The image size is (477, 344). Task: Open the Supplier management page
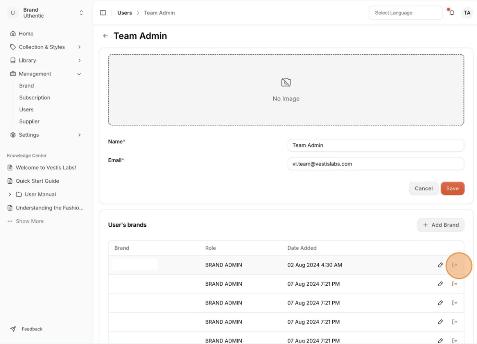[x=29, y=122]
